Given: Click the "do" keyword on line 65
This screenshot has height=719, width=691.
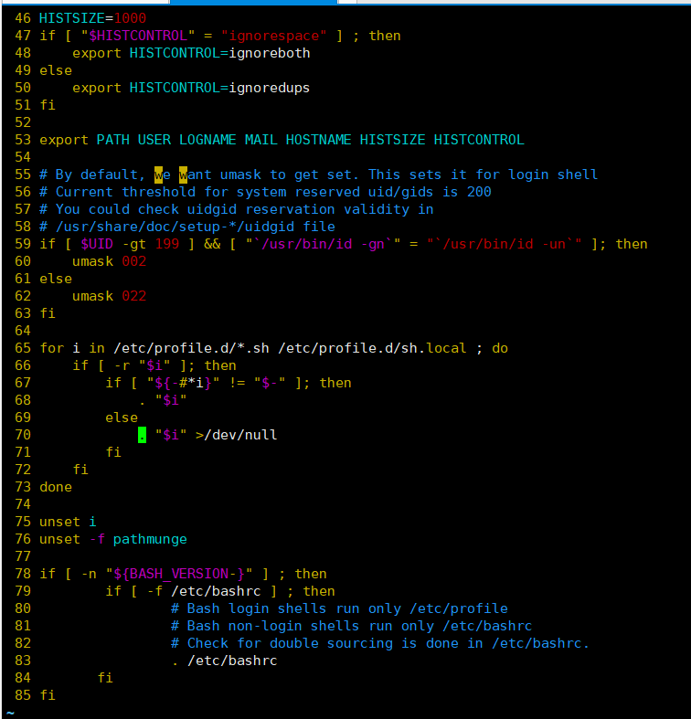Looking at the screenshot, I should [x=500, y=348].
